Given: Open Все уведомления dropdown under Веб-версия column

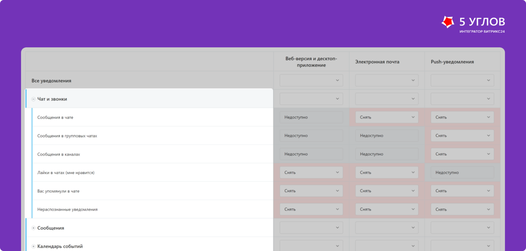Looking at the screenshot, I should [x=311, y=80].
